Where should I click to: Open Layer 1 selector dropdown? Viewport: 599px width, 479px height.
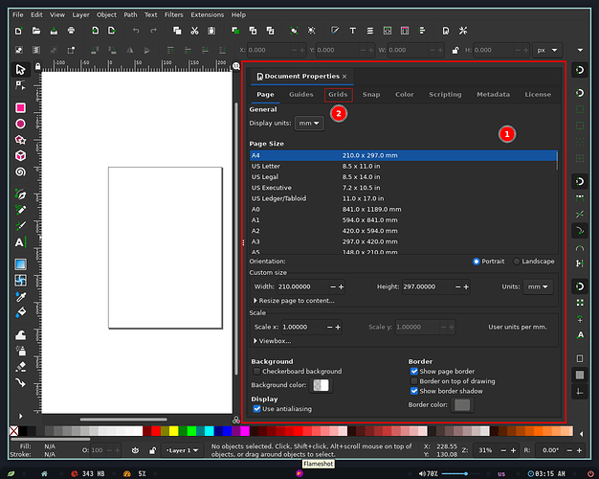pyautogui.click(x=182, y=450)
